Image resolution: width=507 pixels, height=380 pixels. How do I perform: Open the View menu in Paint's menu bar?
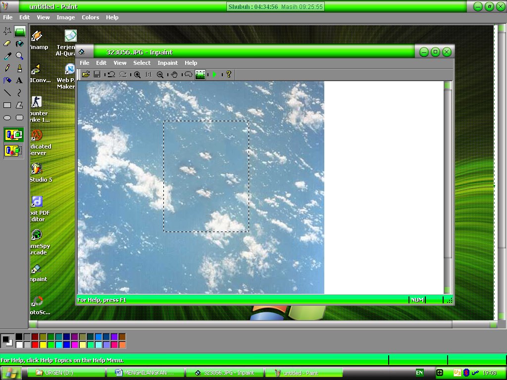43,17
